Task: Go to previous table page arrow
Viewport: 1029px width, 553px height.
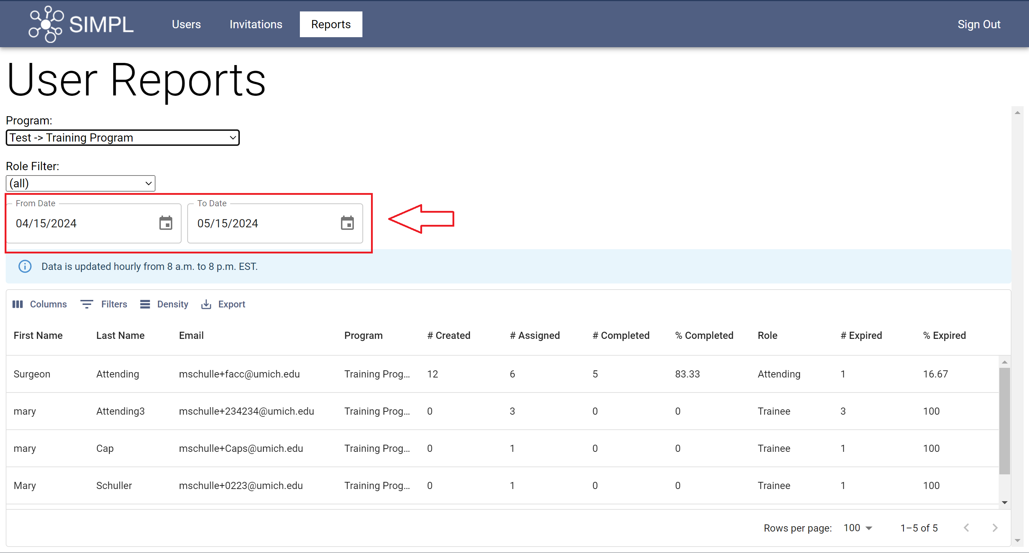Action: click(x=966, y=528)
